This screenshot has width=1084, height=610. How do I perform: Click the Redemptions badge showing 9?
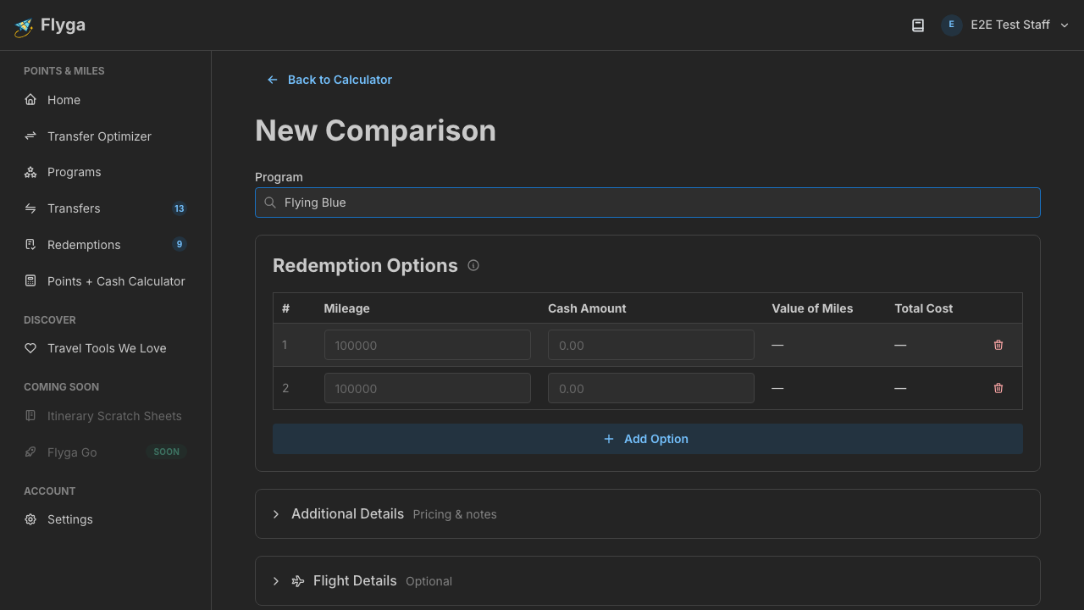(179, 244)
